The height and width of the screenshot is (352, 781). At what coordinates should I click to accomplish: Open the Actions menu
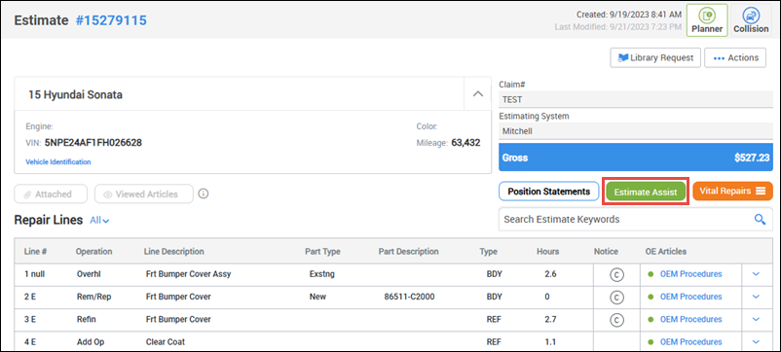click(x=735, y=57)
